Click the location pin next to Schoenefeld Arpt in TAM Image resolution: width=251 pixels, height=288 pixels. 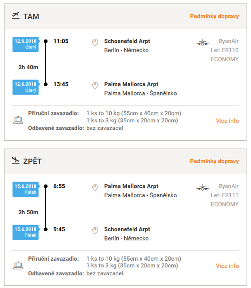pyautogui.click(x=95, y=43)
